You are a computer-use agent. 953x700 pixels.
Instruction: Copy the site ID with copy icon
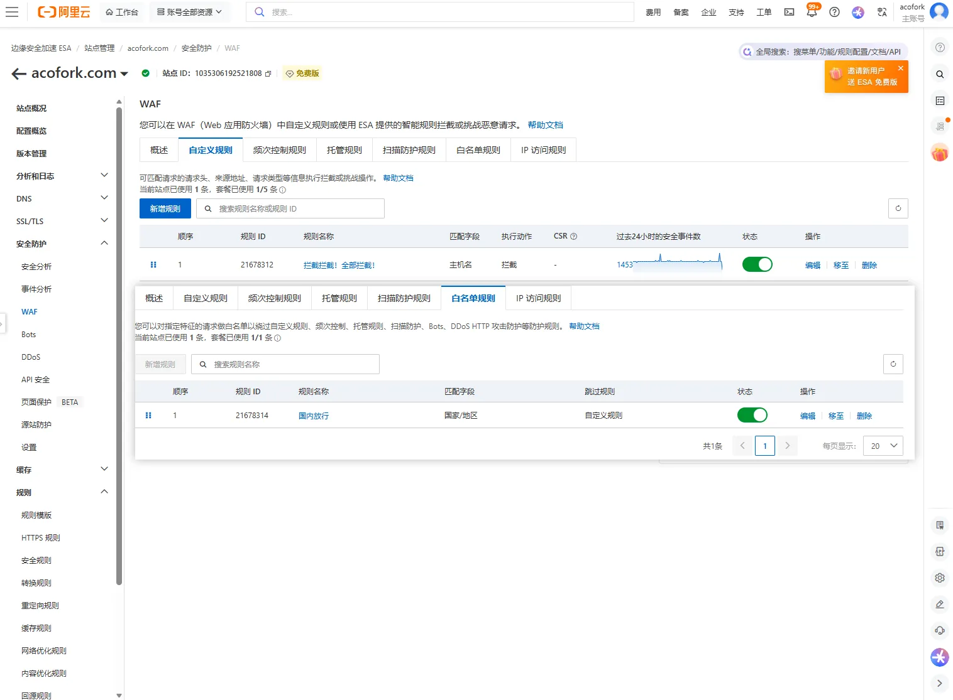[x=268, y=73]
